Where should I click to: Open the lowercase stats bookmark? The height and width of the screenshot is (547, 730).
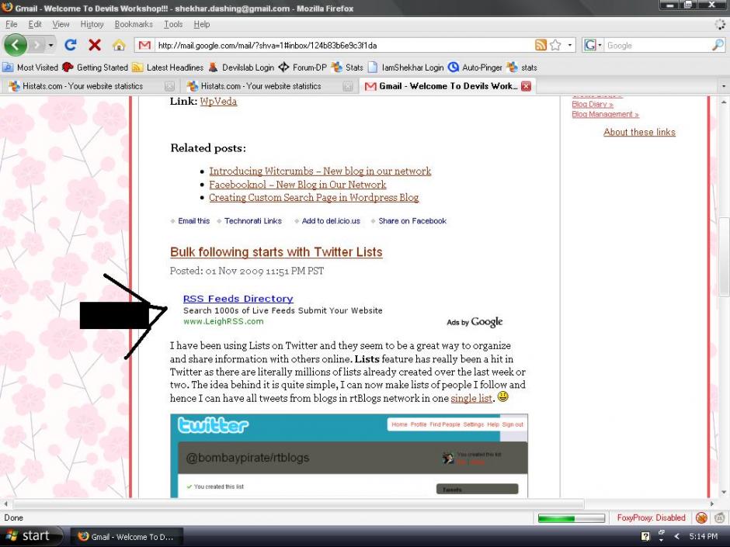pyautogui.click(x=522, y=68)
